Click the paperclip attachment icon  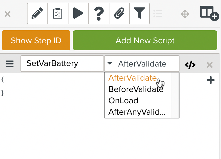click(119, 14)
